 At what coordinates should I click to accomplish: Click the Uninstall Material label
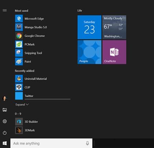pos(36,79)
